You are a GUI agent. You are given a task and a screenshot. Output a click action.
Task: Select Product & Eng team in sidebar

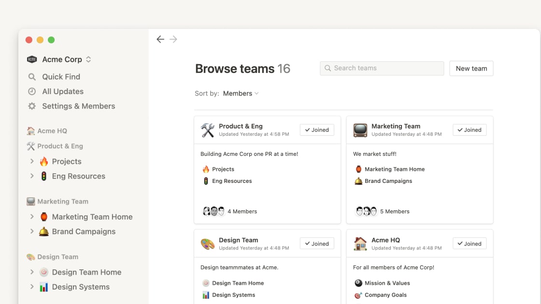60,146
